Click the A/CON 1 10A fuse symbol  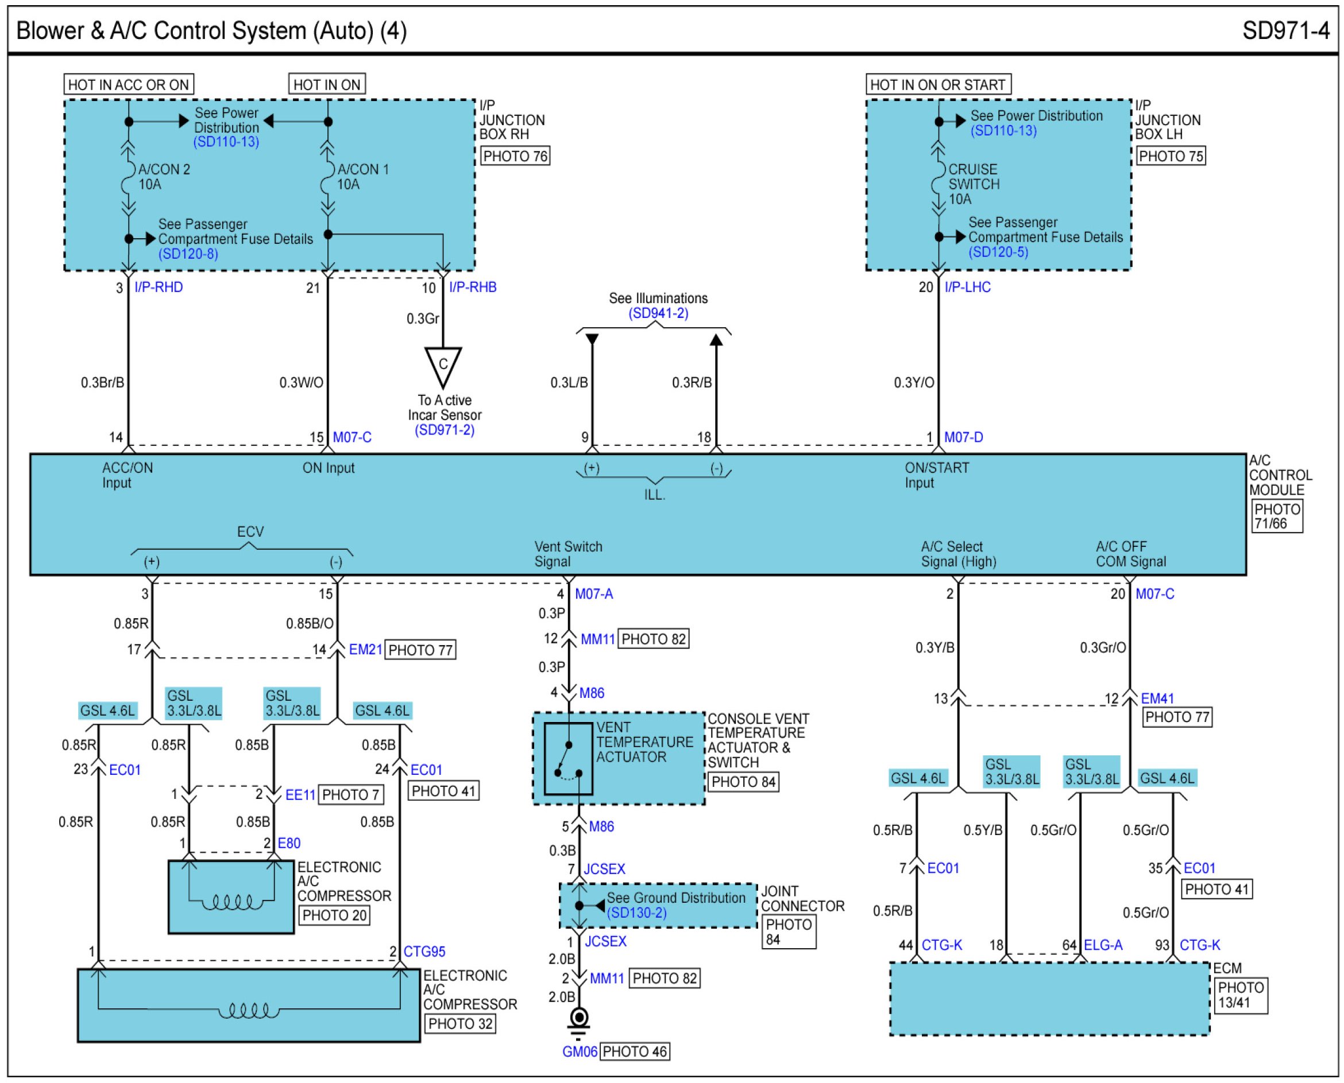tap(328, 177)
